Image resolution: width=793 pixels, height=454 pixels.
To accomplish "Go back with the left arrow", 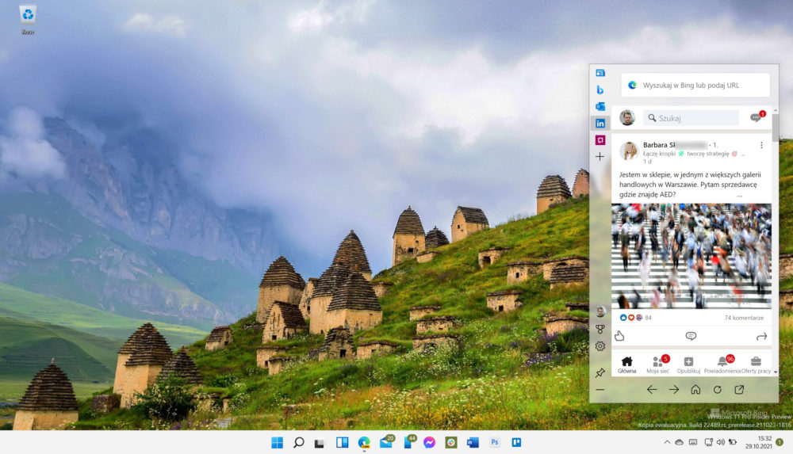I will (652, 389).
